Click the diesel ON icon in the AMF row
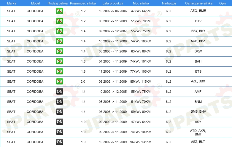This screenshot has height=147, width=232. (x=59, y=92)
